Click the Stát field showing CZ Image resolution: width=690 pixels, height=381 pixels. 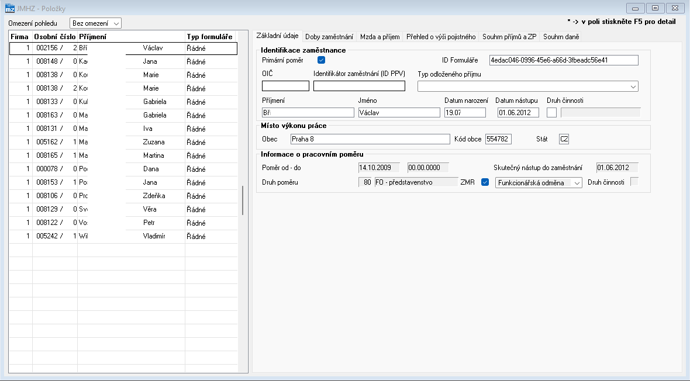point(564,139)
